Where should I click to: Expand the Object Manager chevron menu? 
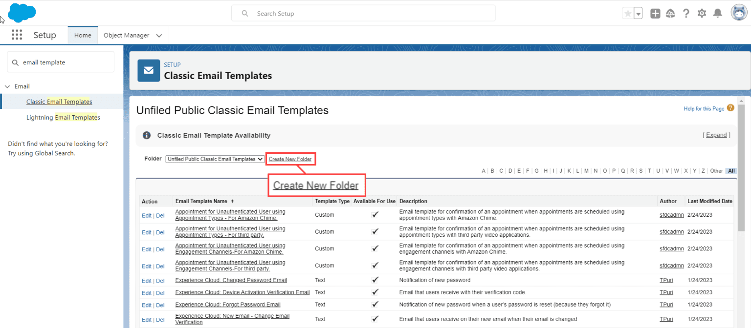pos(158,35)
